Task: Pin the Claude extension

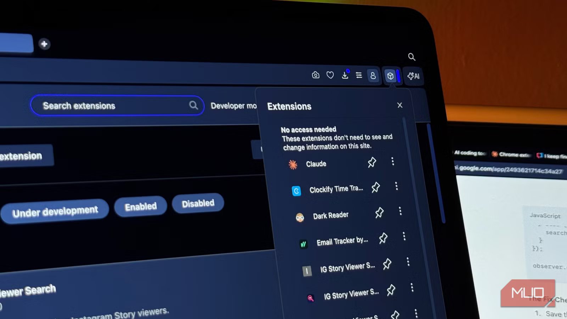Action: point(372,162)
